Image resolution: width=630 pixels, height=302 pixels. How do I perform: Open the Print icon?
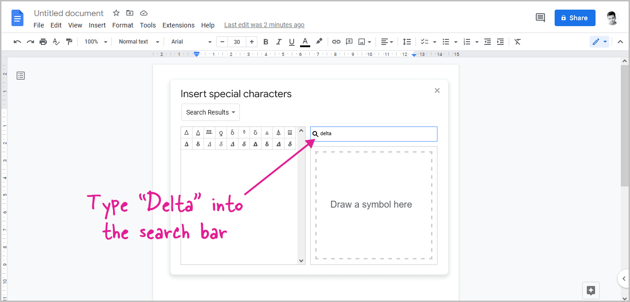tap(43, 42)
